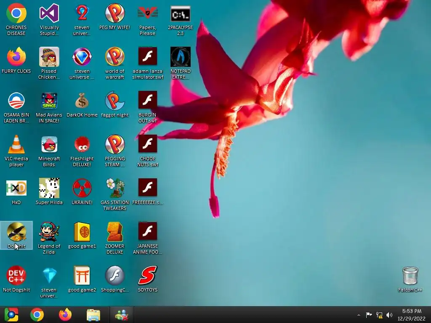Open the DarkOK Home money bag icon

click(82, 104)
